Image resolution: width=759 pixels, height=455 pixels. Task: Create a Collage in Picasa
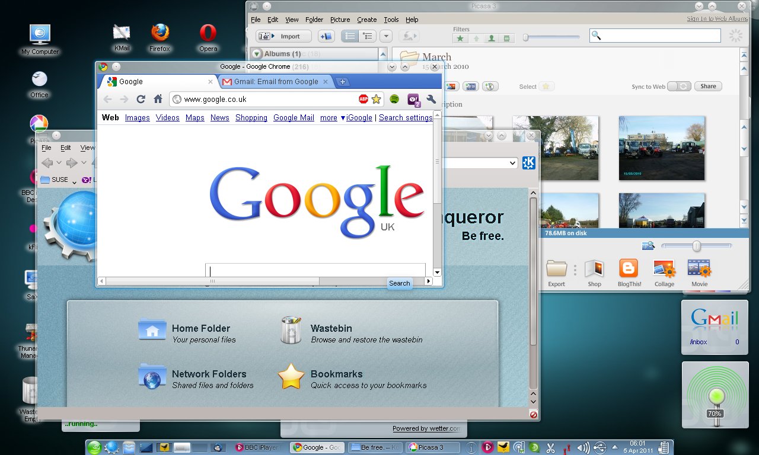(x=664, y=273)
